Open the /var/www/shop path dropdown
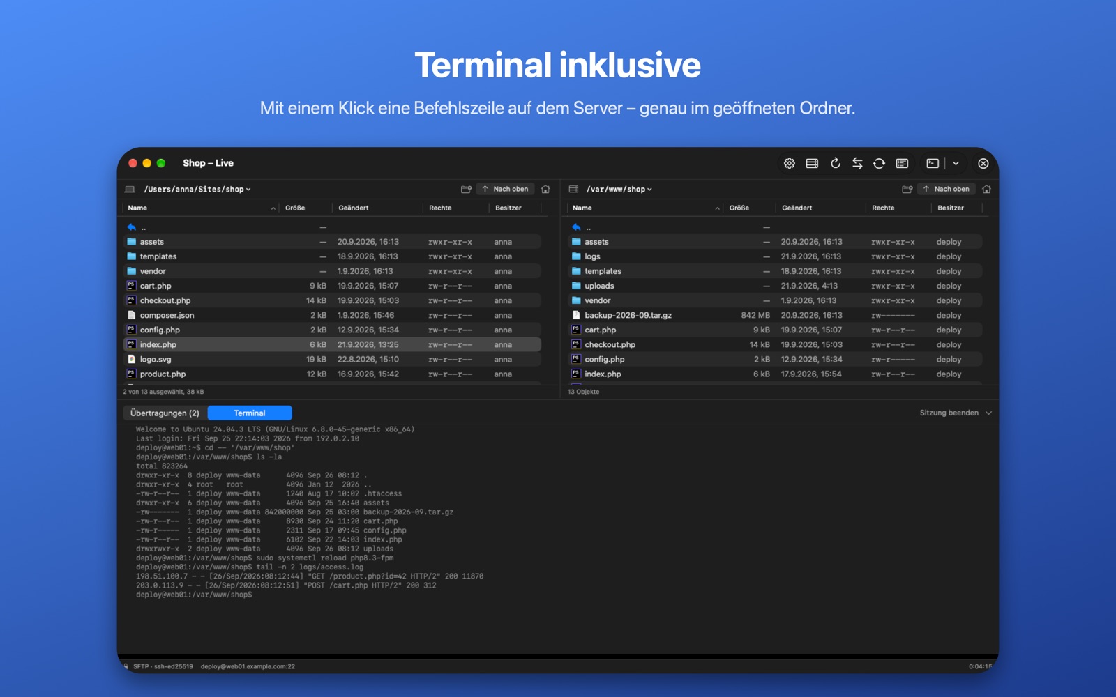Viewport: 1116px width, 697px height. coord(619,189)
